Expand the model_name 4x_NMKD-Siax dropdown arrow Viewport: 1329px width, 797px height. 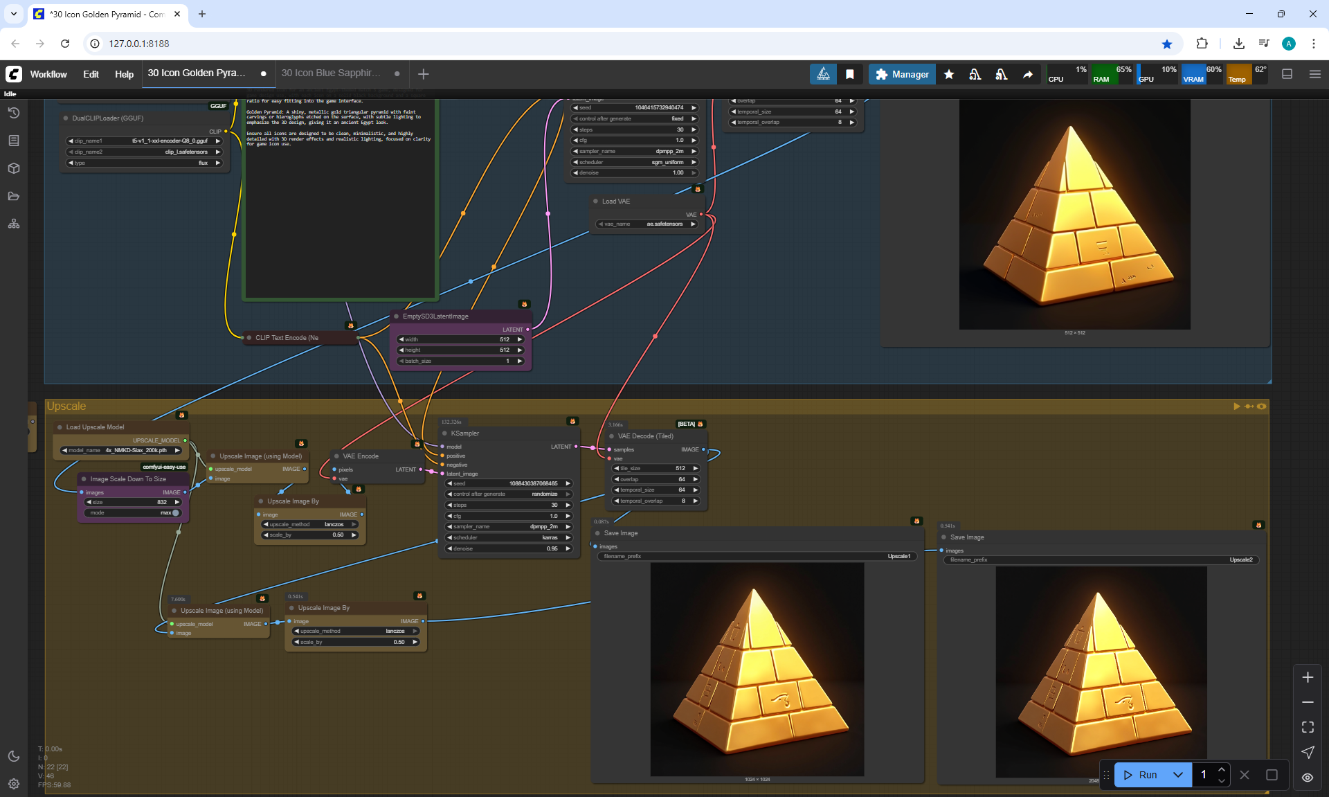(x=178, y=450)
